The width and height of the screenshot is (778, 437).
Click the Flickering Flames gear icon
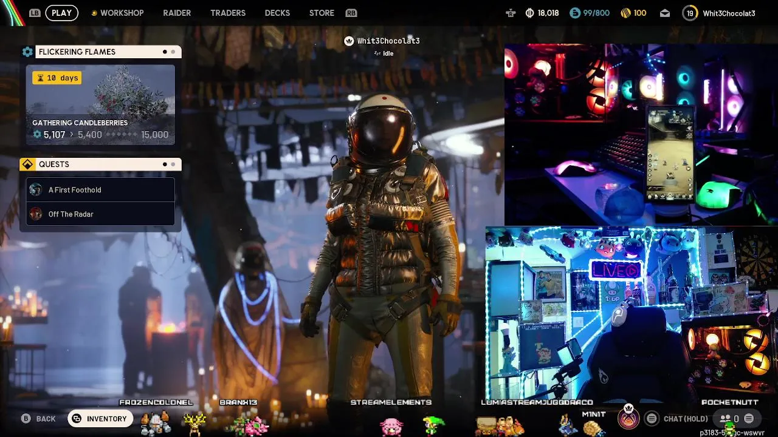click(x=27, y=52)
